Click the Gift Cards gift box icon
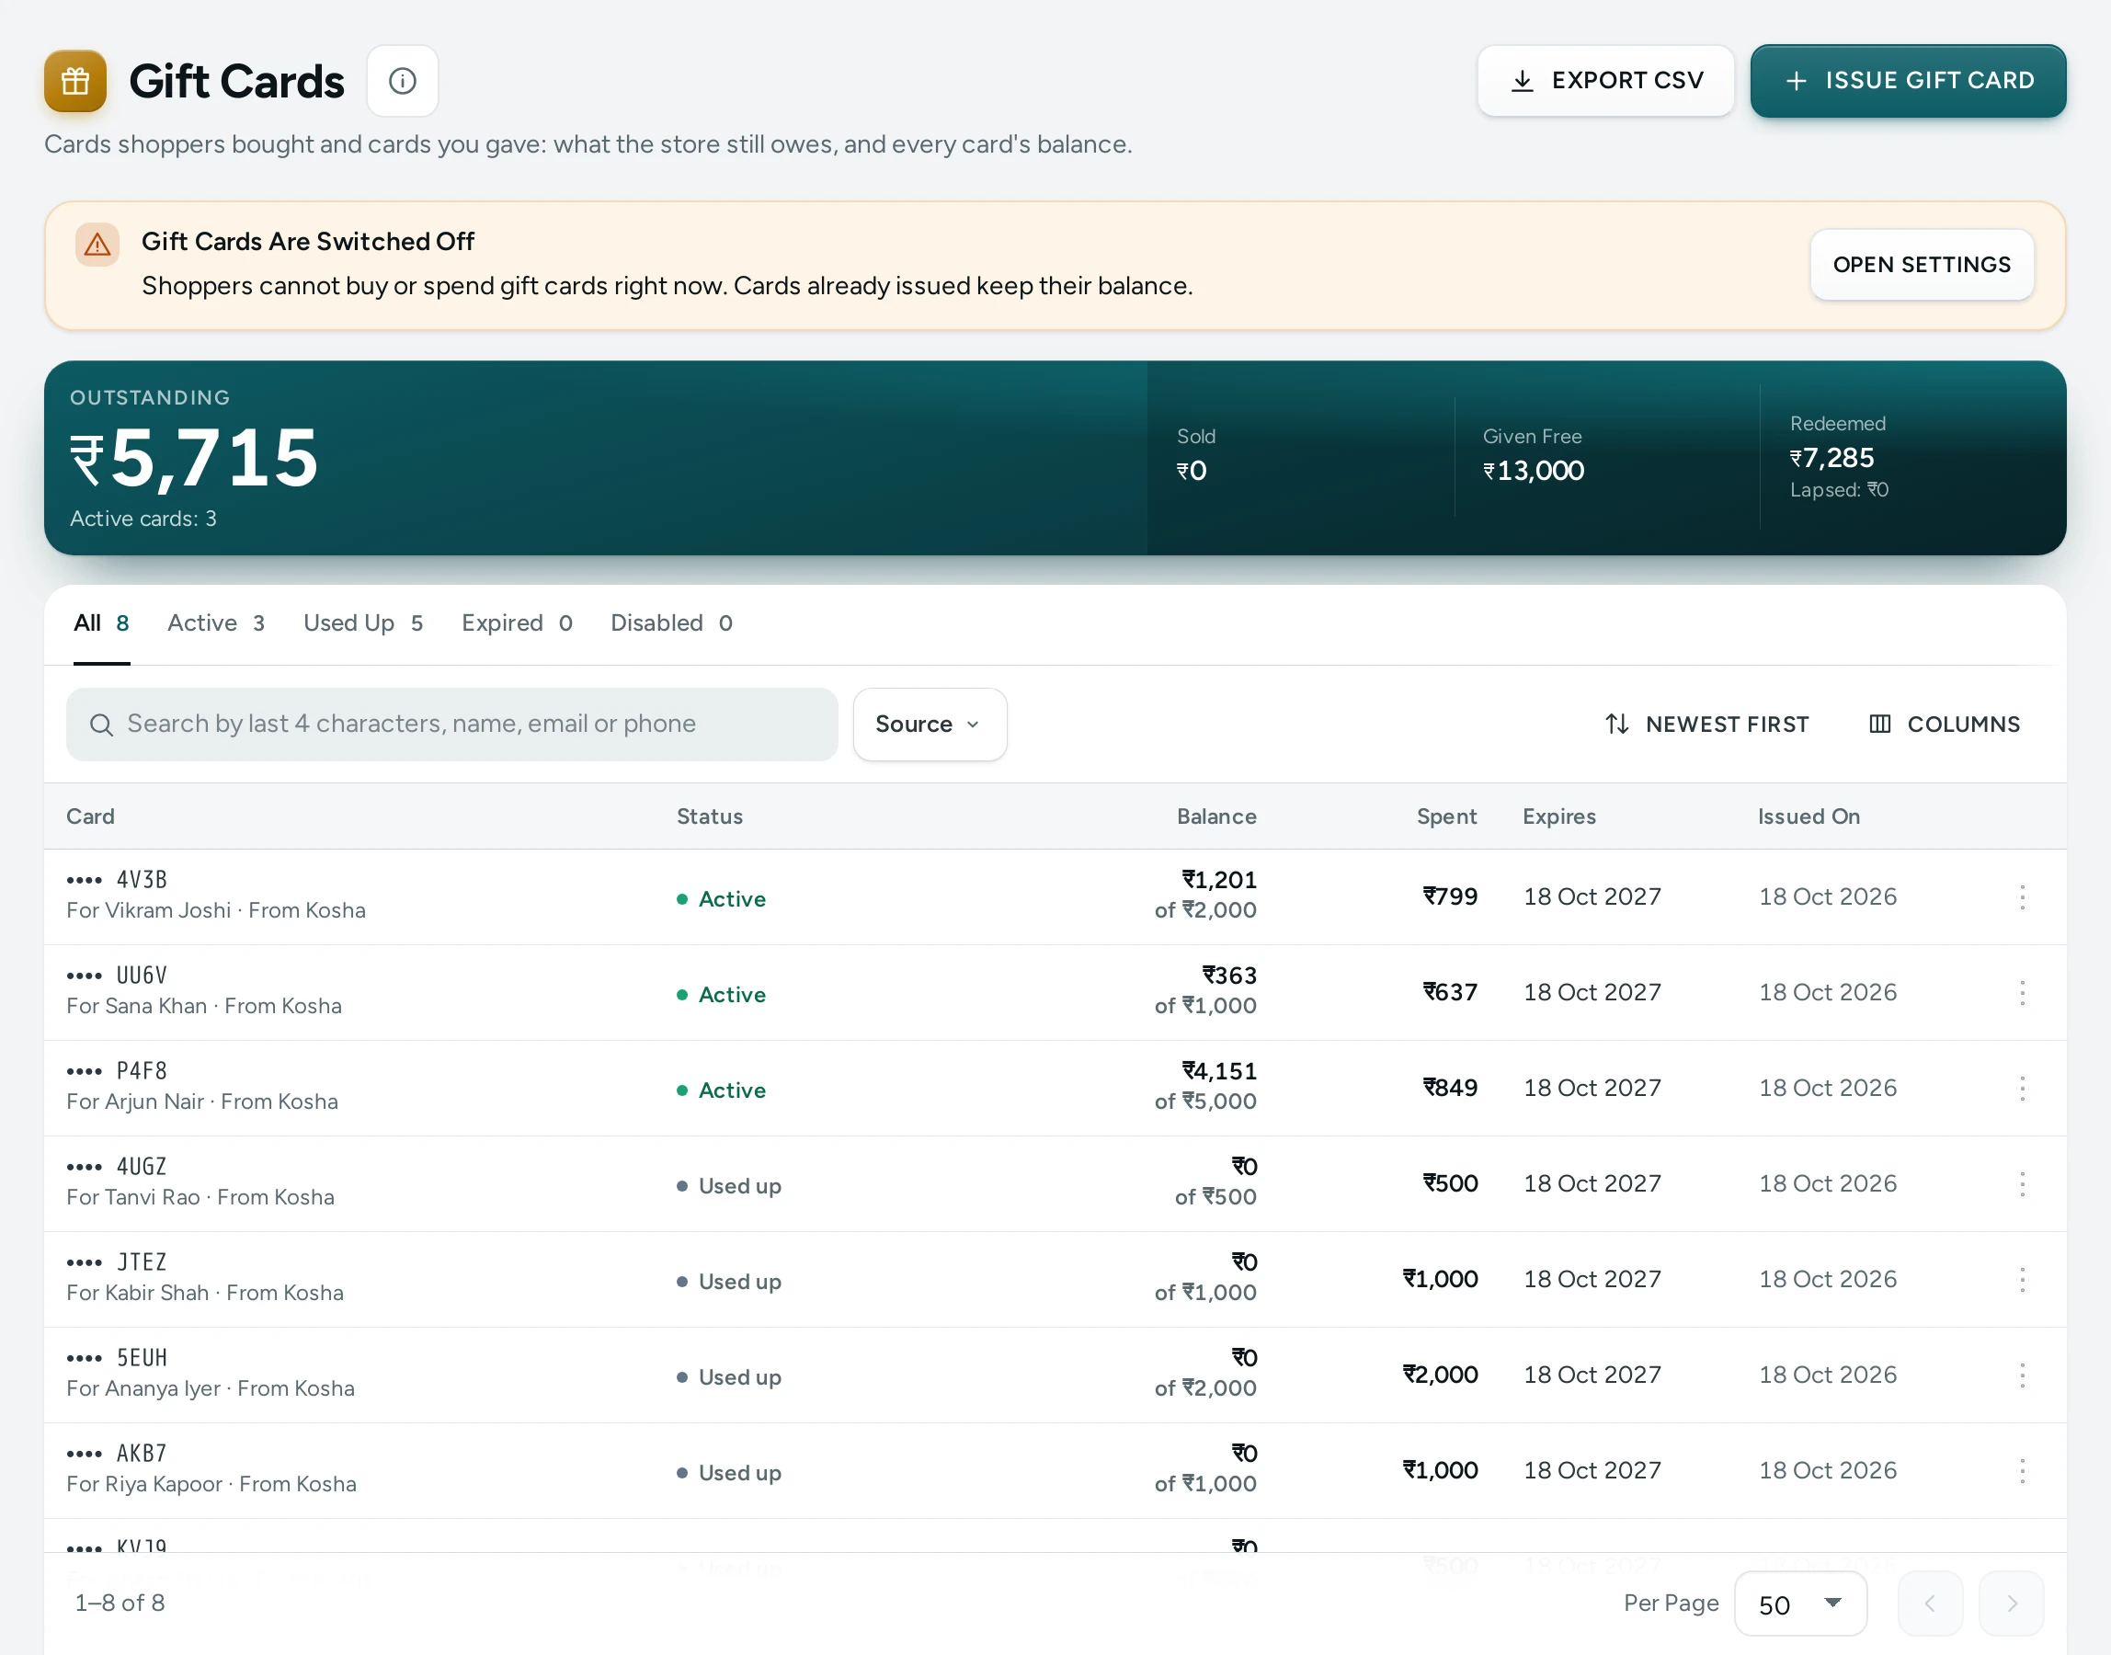The image size is (2111, 1655). (75, 82)
